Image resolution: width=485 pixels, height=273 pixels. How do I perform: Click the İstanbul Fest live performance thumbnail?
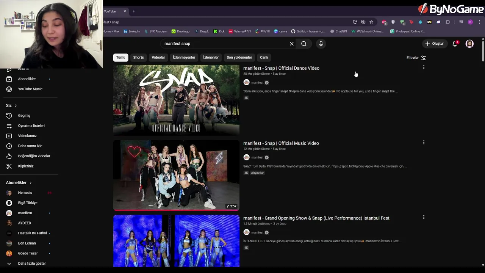(x=176, y=241)
